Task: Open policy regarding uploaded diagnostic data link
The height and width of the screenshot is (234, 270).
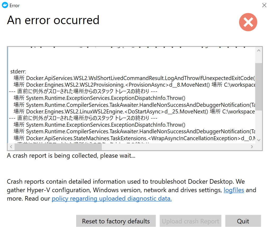Action: pos(112,198)
